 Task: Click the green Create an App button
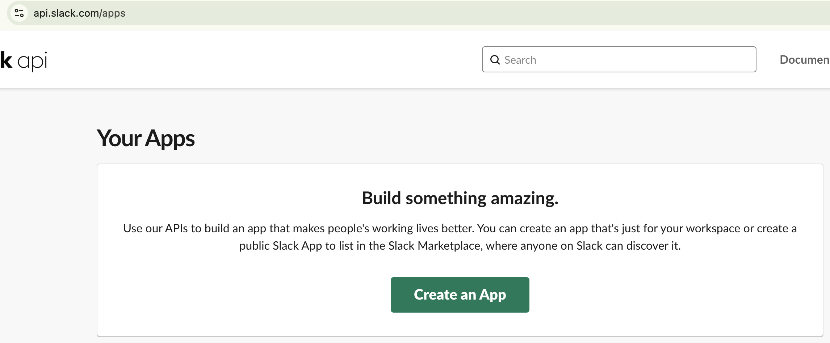(460, 295)
